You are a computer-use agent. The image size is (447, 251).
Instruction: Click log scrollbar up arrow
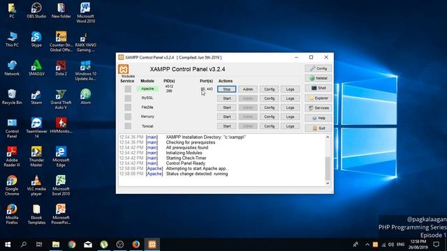328,137
